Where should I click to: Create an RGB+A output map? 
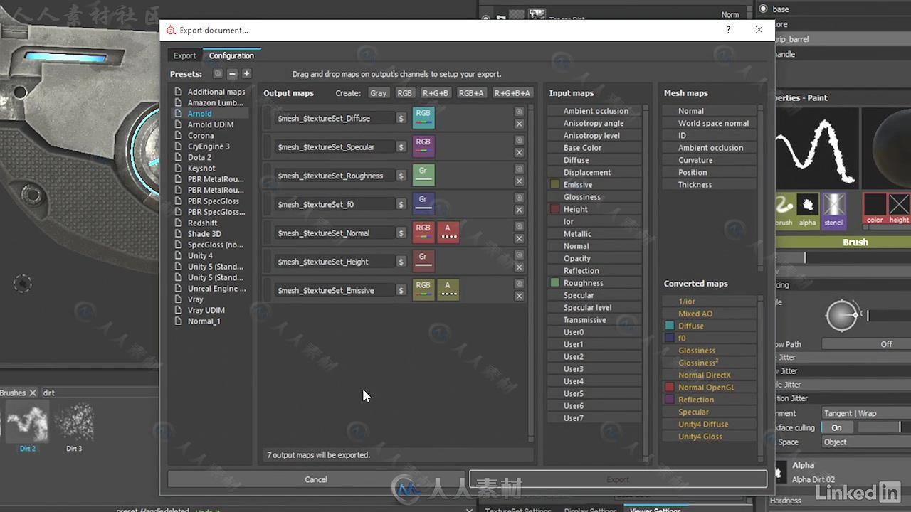tap(471, 93)
